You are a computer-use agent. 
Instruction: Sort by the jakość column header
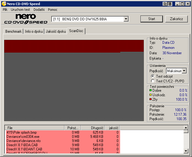pyautogui.click(x=112, y=128)
